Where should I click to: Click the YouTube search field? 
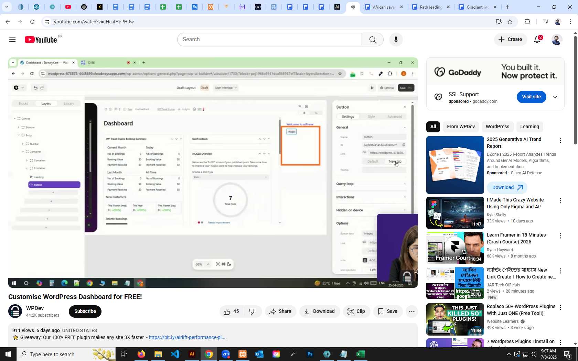[270, 40]
